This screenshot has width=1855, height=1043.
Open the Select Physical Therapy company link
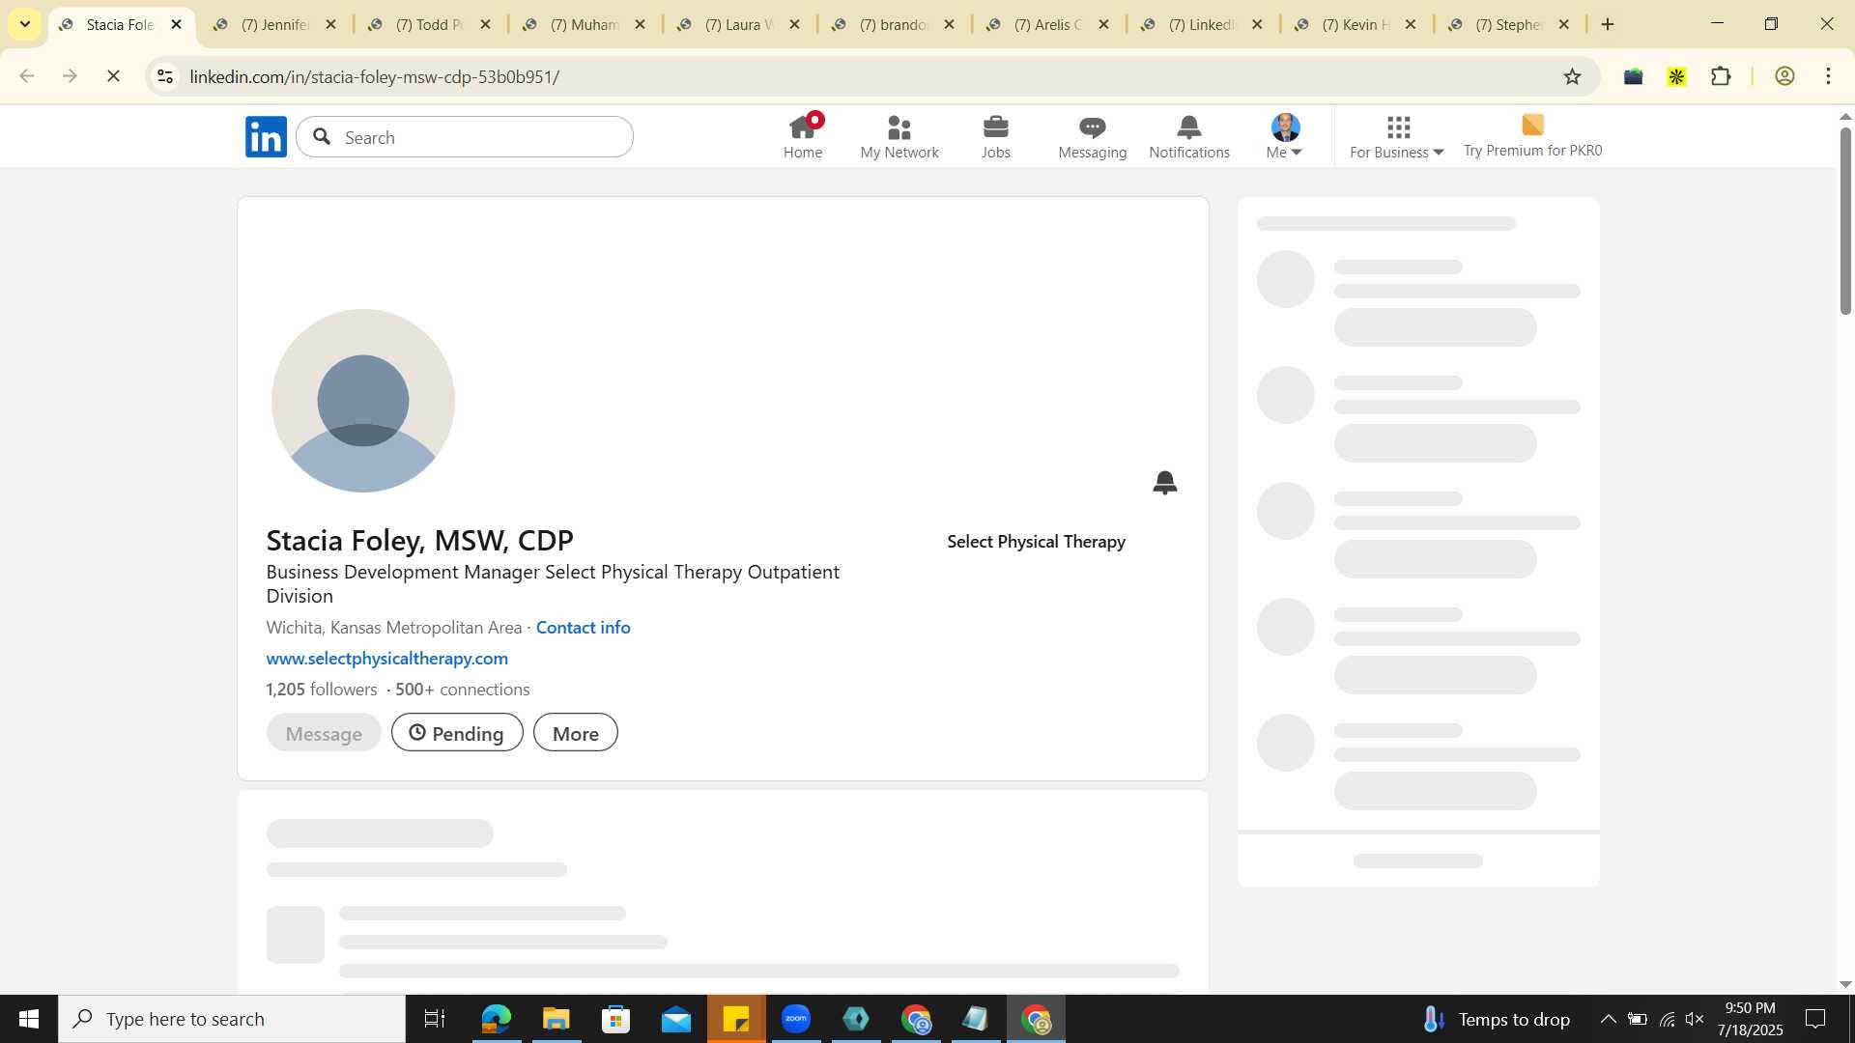[x=1037, y=542]
